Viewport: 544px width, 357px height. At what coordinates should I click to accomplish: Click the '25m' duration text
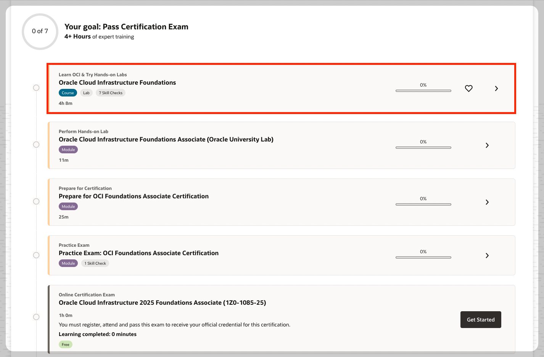tap(64, 217)
